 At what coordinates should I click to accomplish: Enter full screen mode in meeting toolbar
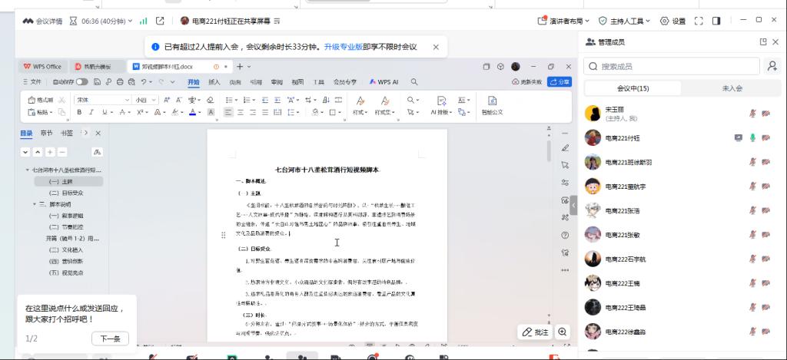pyautogui.click(x=699, y=21)
